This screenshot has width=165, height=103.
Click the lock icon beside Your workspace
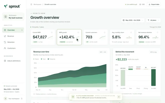[22, 98]
